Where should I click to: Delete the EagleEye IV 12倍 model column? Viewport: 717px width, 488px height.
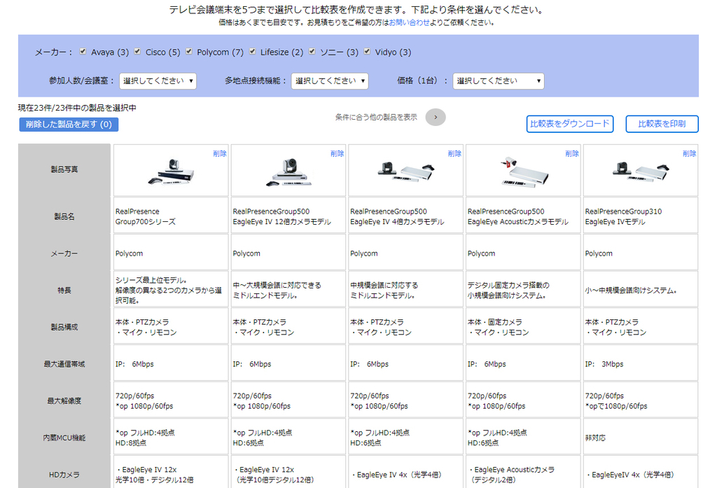tap(337, 153)
